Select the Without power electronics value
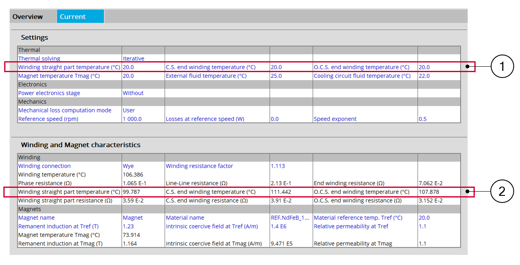The image size is (520, 265). click(x=133, y=93)
